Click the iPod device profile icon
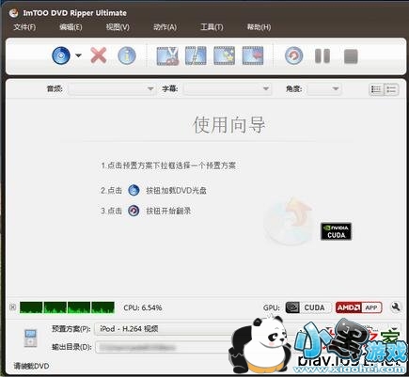The width and height of the screenshot is (409, 377). pos(30,338)
